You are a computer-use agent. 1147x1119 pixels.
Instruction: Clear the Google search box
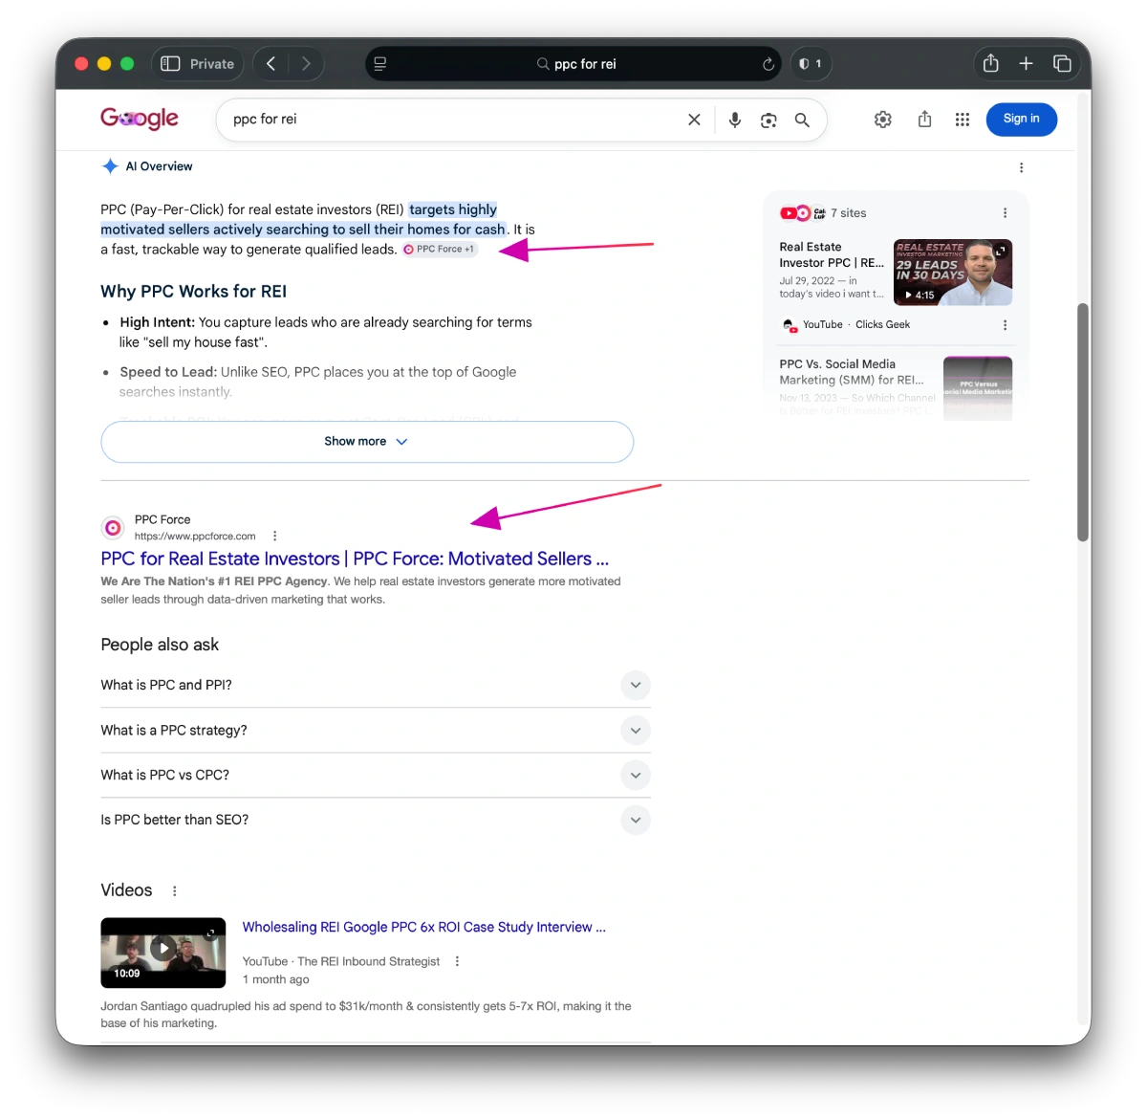pos(694,120)
